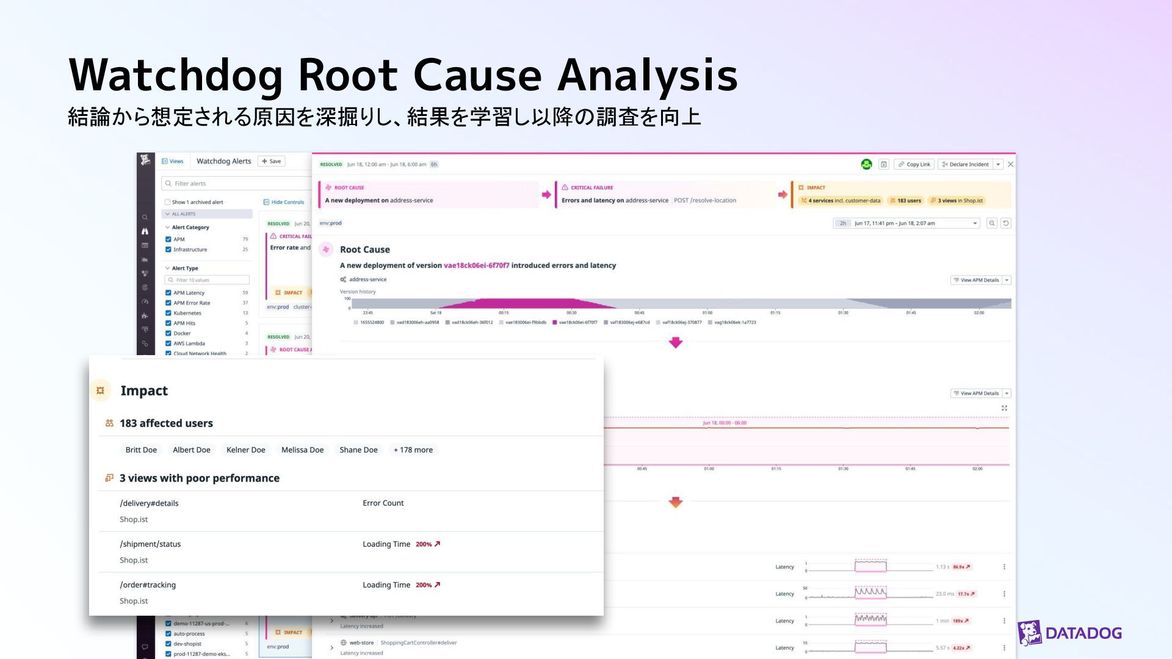Open kebab menu for 1.13 s latency row
This screenshot has height=659, width=1172.
click(x=1004, y=567)
